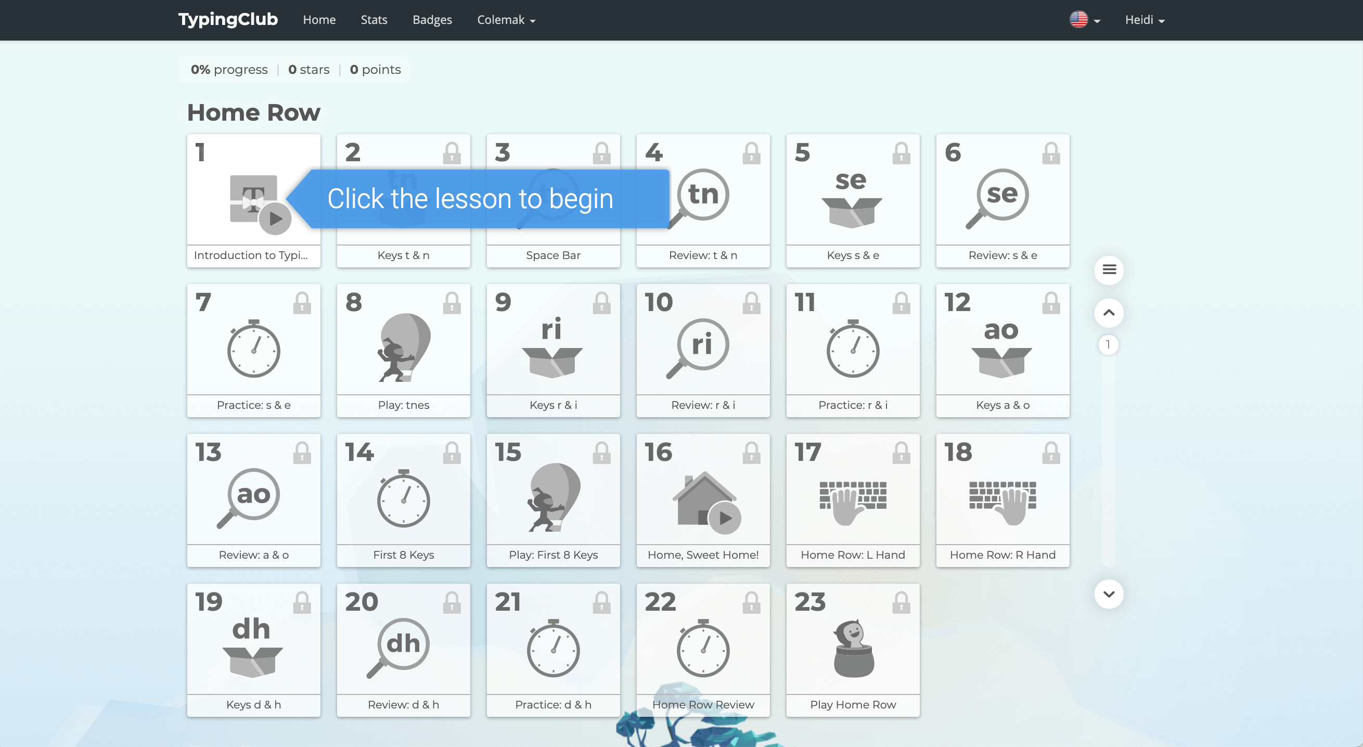Click the lock on lesson 6

(1051, 153)
